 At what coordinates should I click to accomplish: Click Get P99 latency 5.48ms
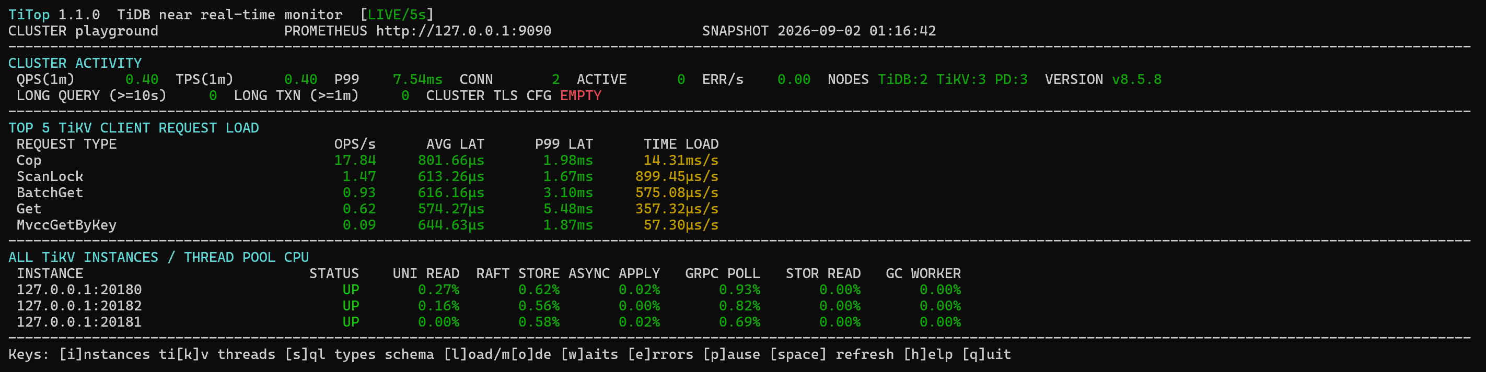click(567, 209)
